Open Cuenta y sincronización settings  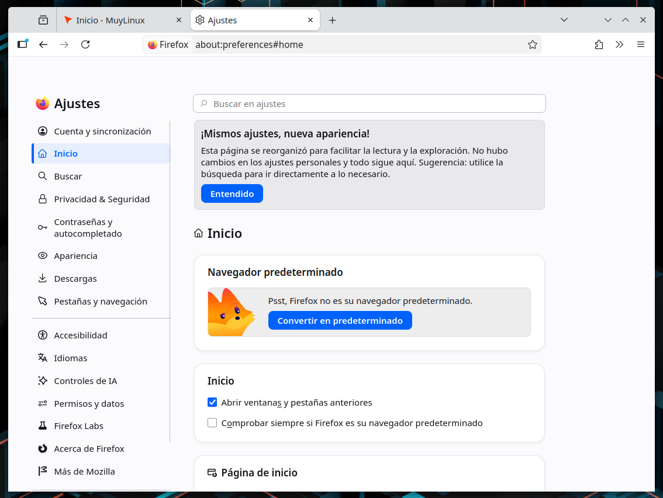click(101, 132)
